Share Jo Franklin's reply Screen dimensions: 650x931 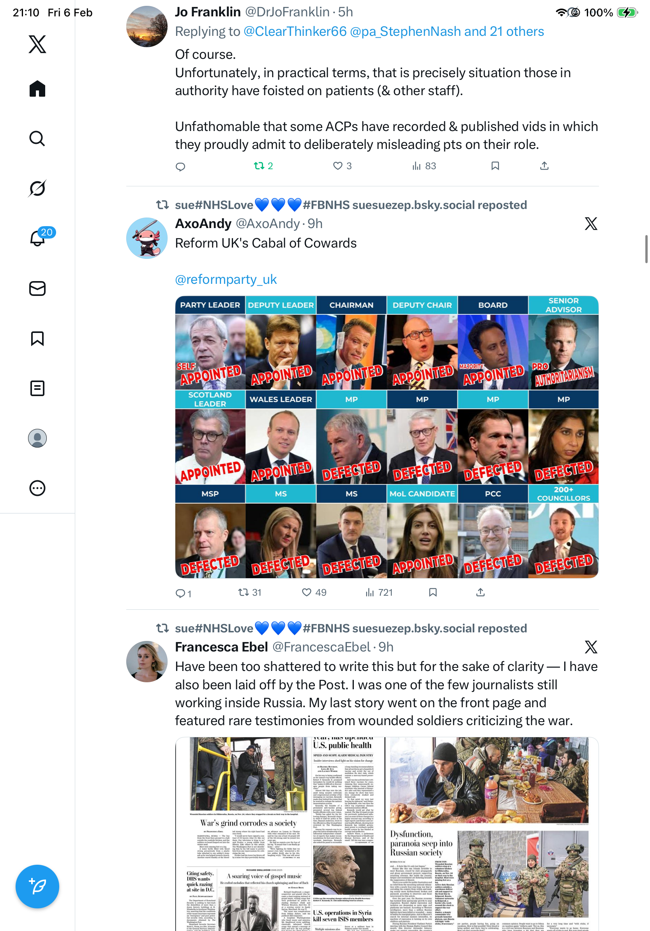pyautogui.click(x=544, y=166)
